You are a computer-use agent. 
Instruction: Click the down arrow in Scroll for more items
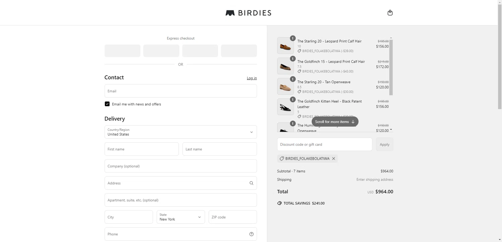[353, 122]
